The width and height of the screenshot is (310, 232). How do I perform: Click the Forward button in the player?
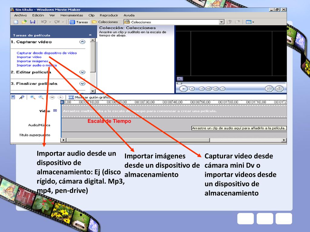223,89
